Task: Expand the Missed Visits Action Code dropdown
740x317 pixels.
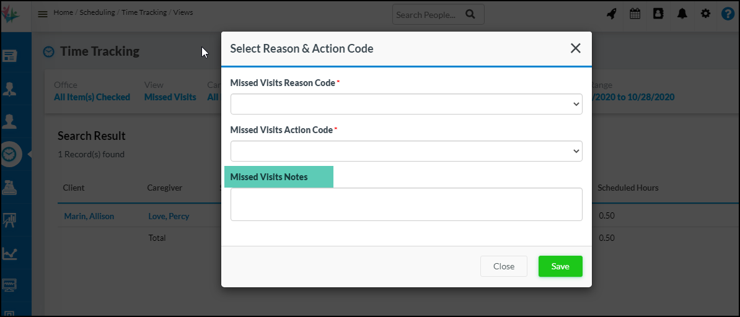Action: tap(406, 151)
